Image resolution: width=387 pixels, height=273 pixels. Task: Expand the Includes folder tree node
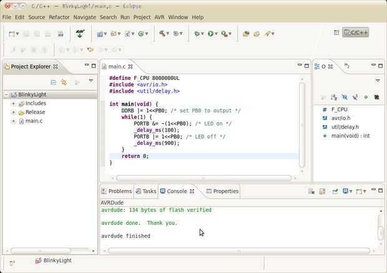pyautogui.click(x=13, y=103)
